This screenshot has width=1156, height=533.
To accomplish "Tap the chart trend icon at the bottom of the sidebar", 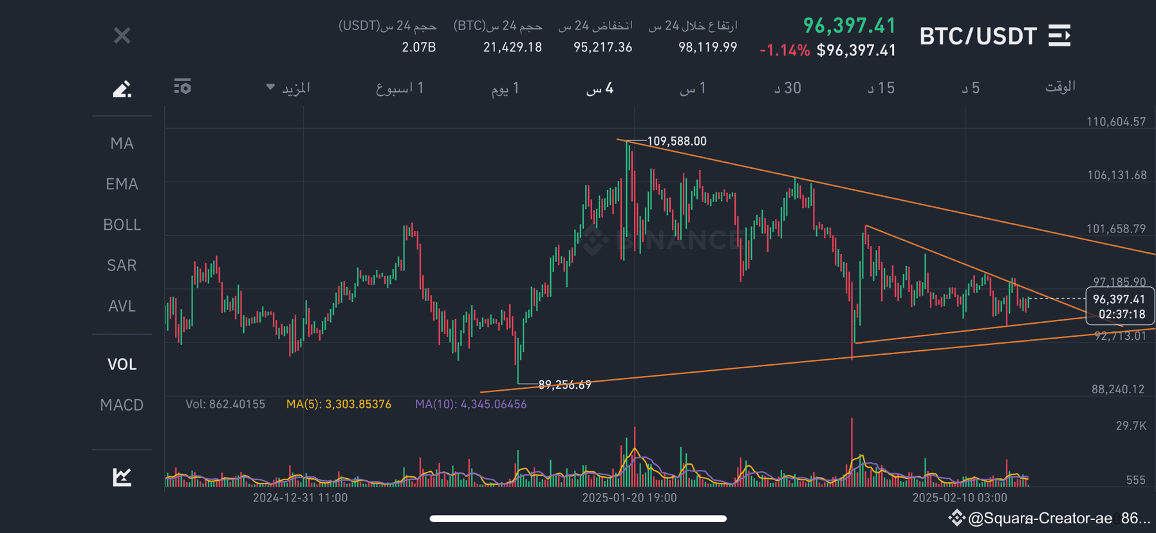I will click(x=122, y=477).
